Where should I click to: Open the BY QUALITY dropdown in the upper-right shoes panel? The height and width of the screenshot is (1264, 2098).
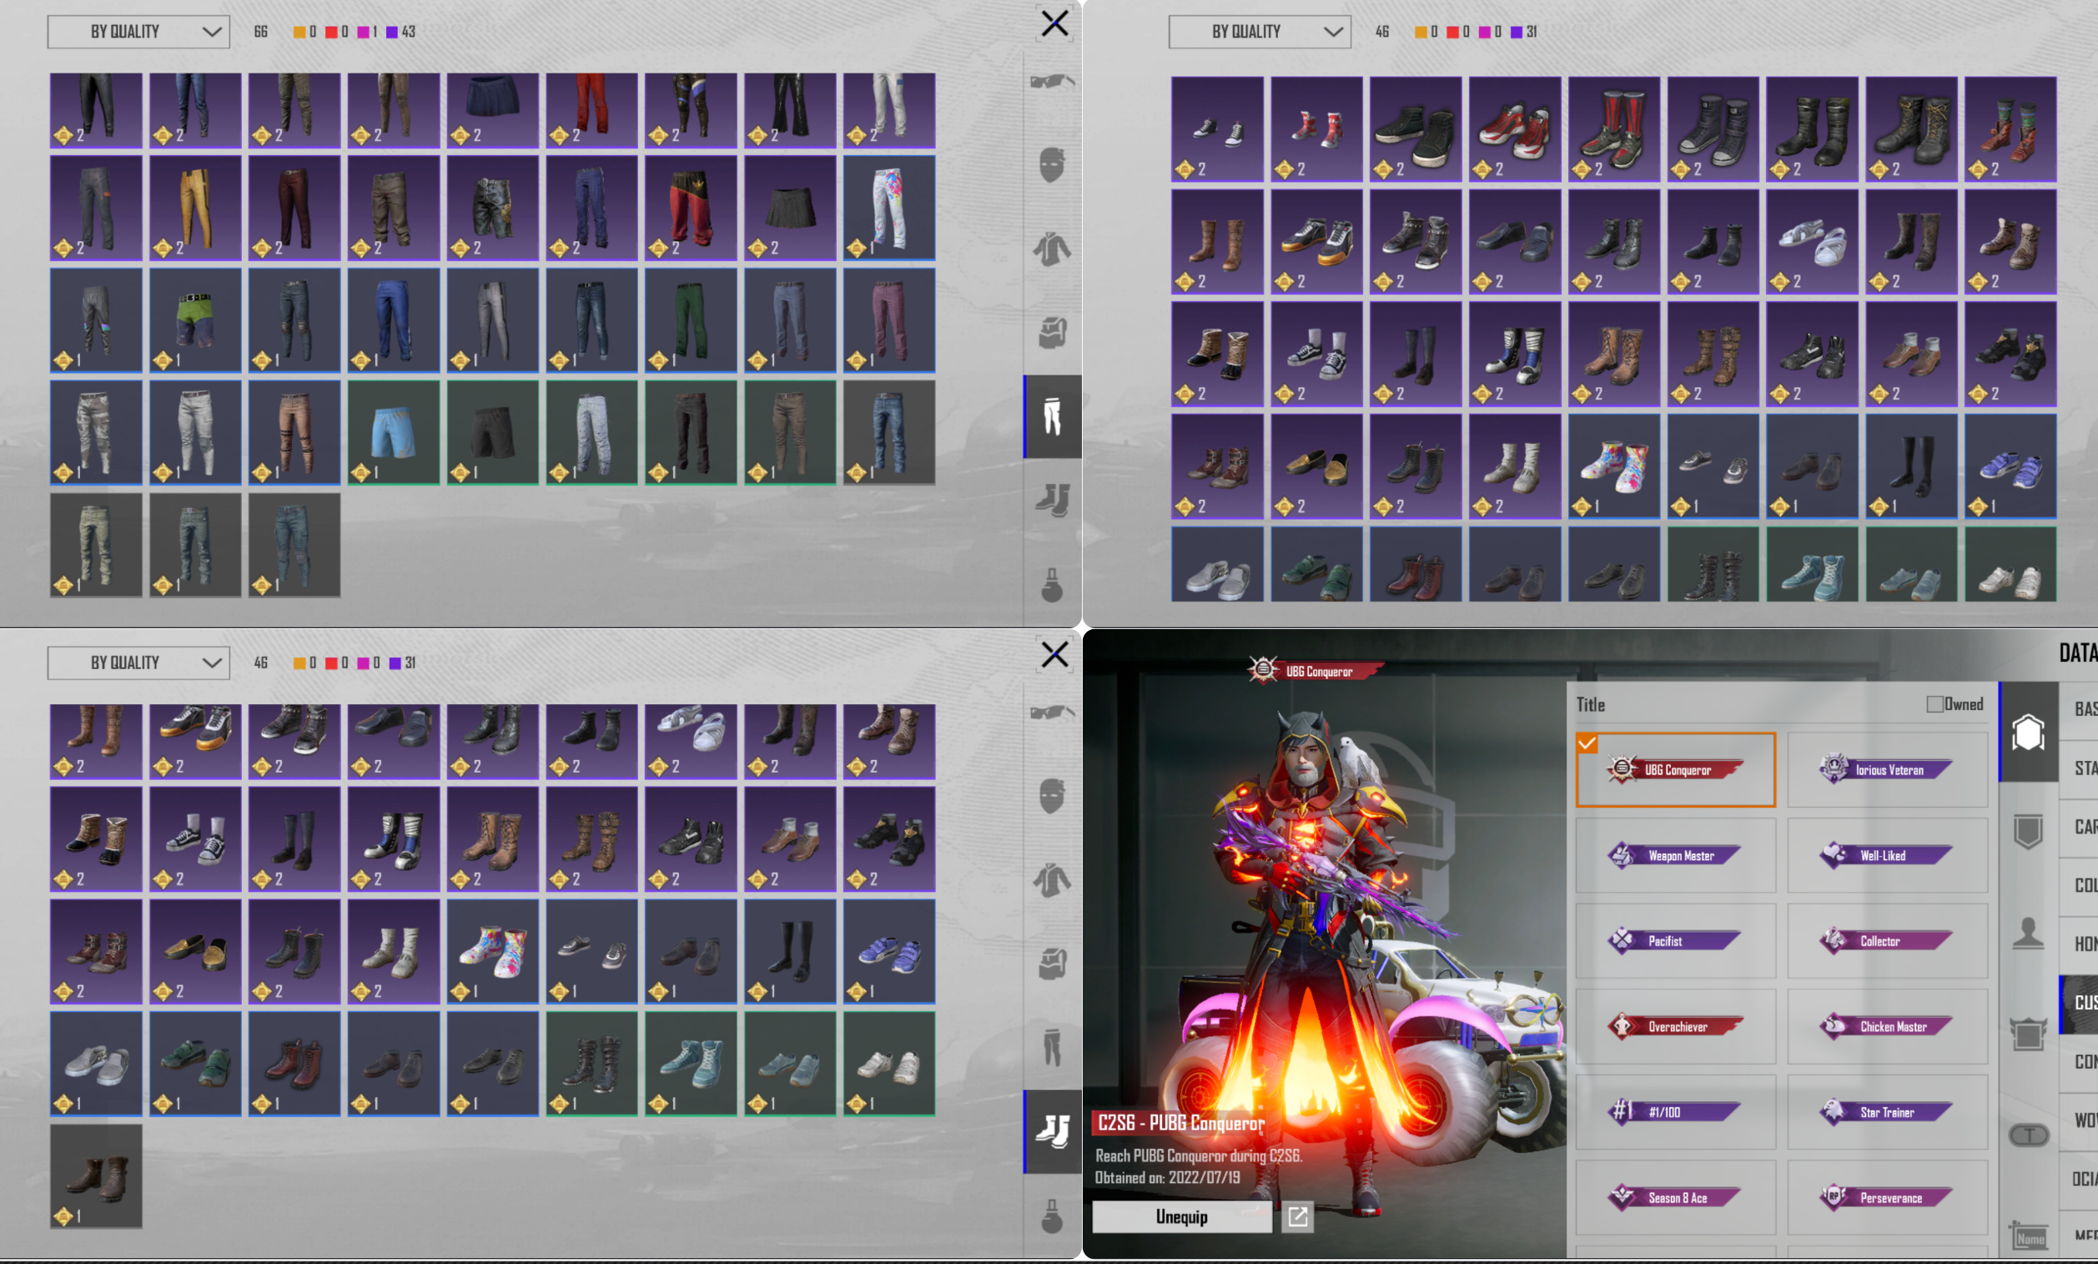[1260, 33]
